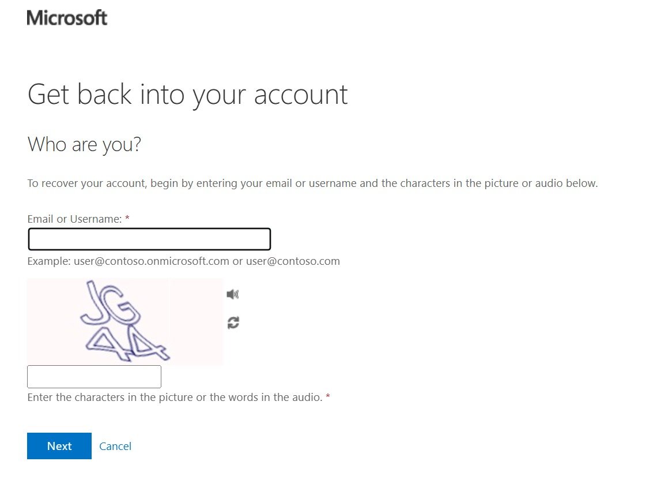Click the Cancel link

(115, 446)
